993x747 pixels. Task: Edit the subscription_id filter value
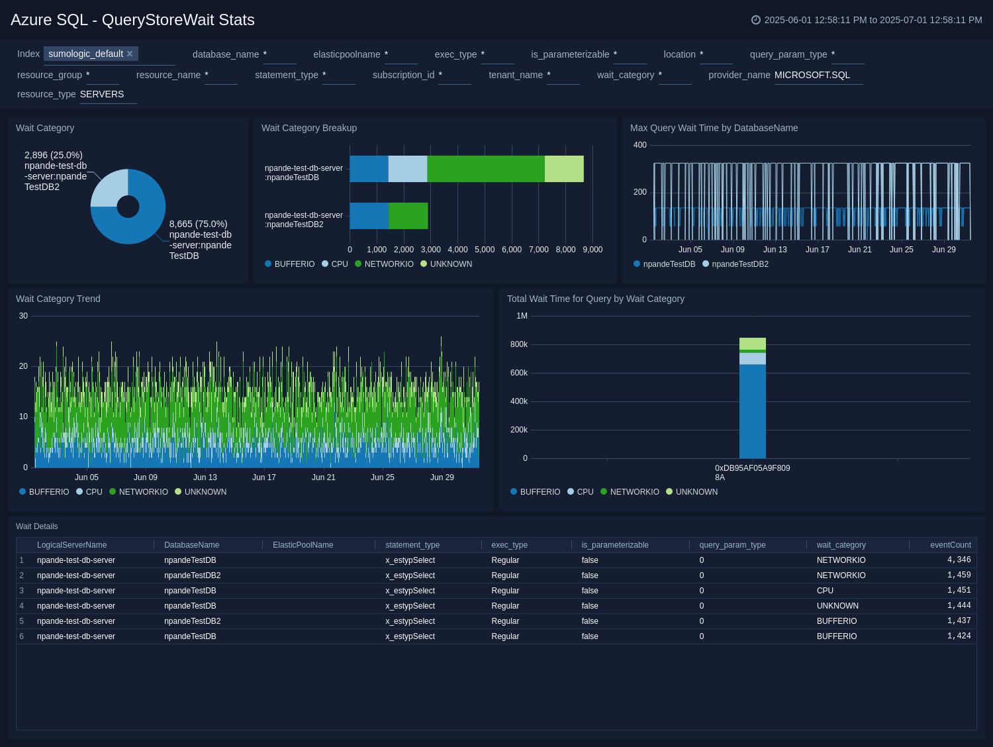[455, 75]
